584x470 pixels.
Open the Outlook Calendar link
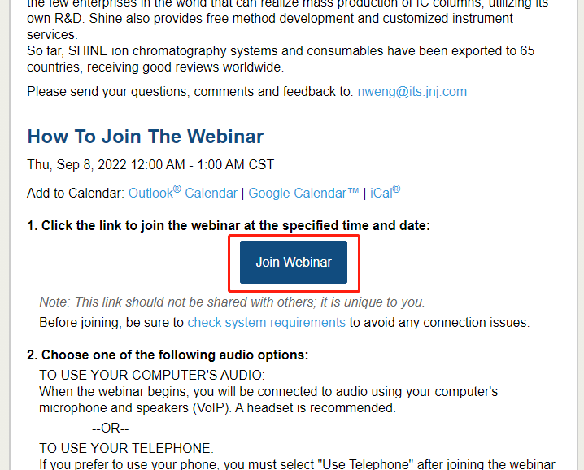point(183,193)
